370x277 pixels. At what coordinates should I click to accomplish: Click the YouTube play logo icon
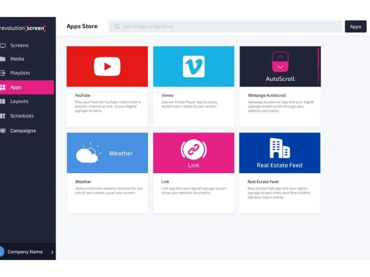coord(107,67)
